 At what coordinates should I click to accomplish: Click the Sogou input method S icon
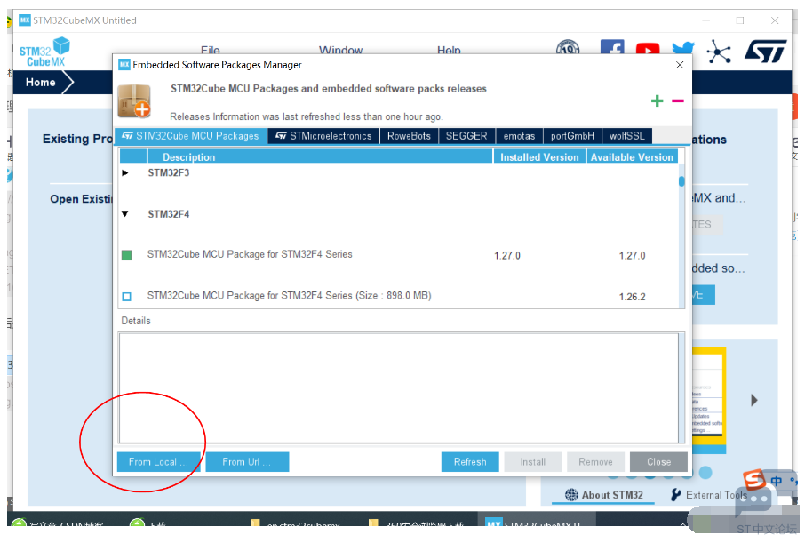(754, 480)
